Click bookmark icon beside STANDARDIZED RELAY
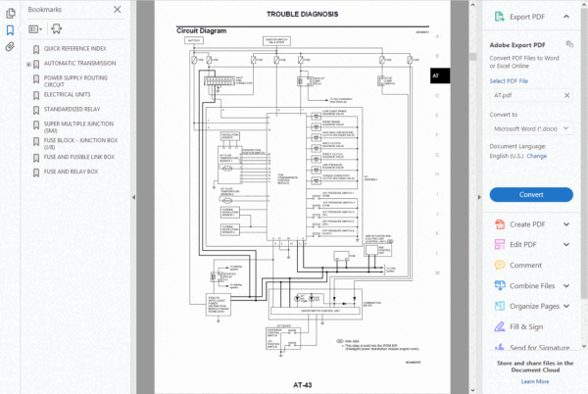The image size is (588, 394). 36,110
